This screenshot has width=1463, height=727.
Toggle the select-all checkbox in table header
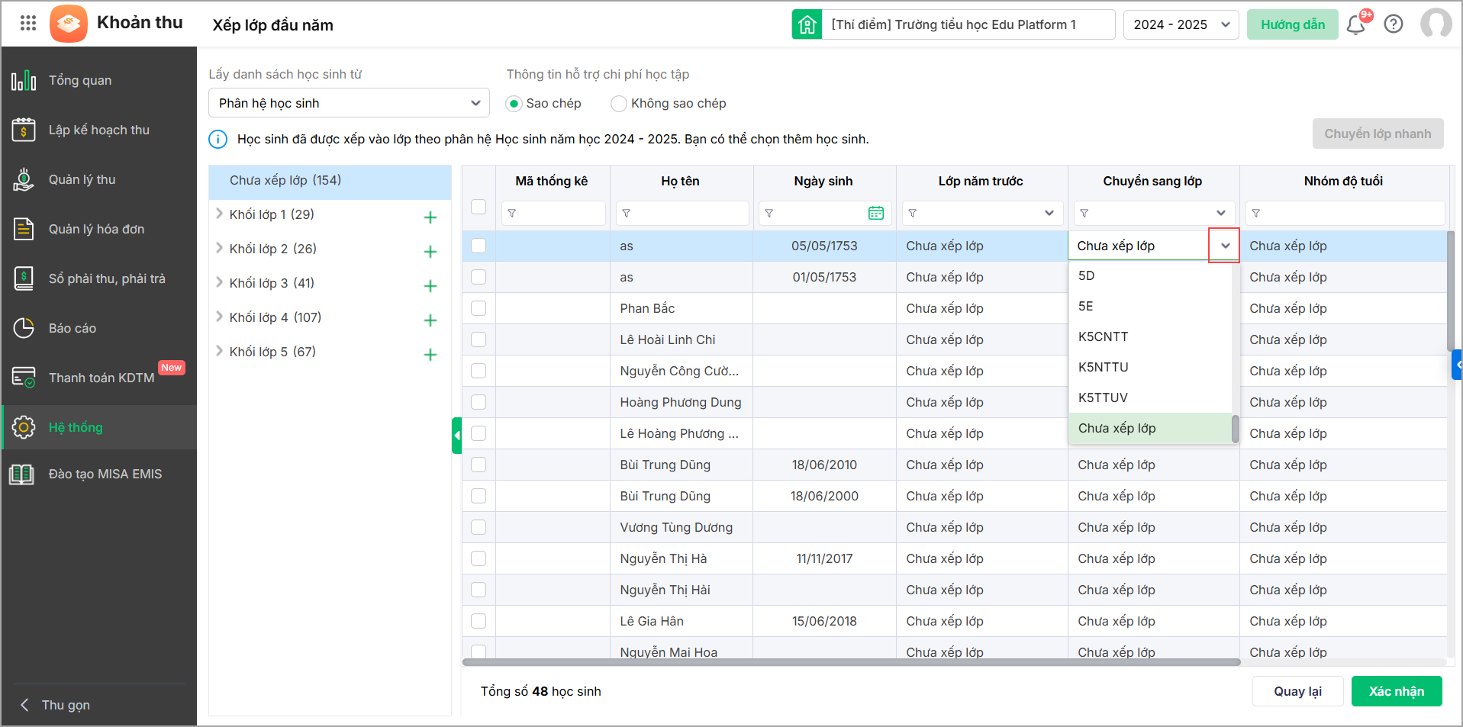(479, 207)
